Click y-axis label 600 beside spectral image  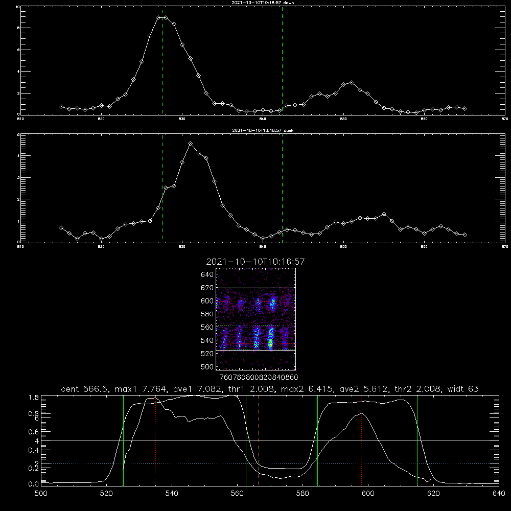[207, 301]
